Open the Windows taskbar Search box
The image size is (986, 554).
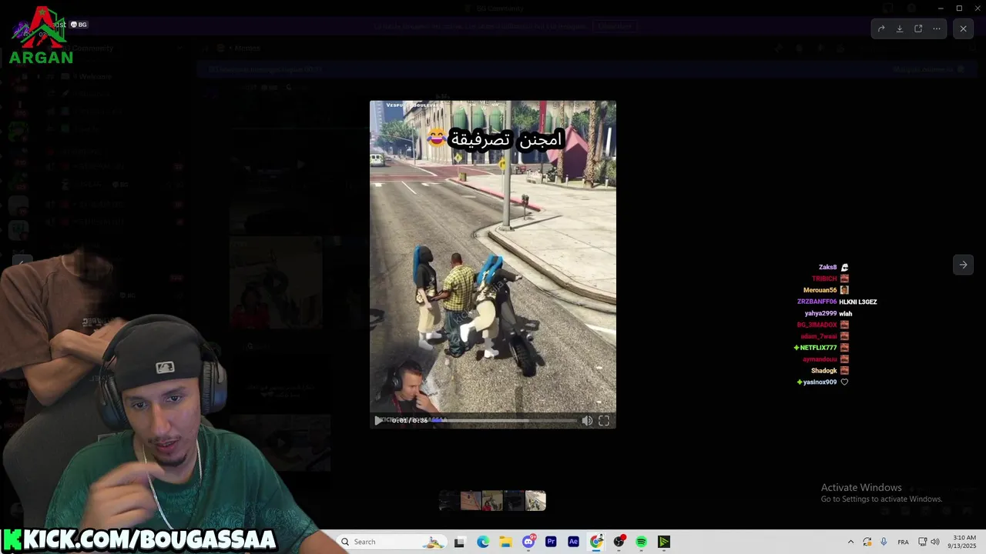click(391, 542)
